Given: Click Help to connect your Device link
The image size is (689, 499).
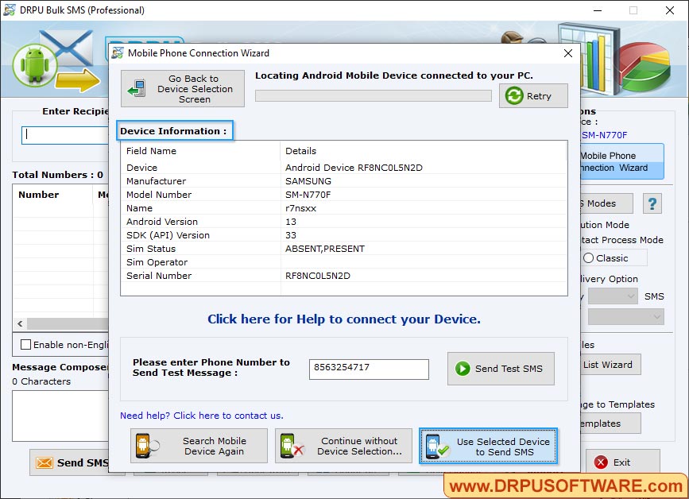Looking at the screenshot, I should [343, 319].
